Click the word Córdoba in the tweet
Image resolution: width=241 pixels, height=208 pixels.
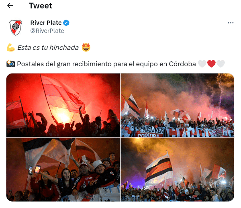pyautogui.click(x=182, y=64)
